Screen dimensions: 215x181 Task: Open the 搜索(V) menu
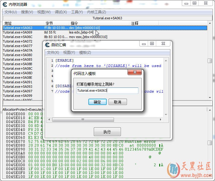[27, 12]
